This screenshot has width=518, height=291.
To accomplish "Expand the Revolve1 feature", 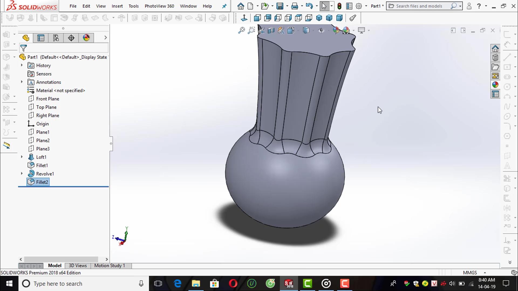I will 22,174.
